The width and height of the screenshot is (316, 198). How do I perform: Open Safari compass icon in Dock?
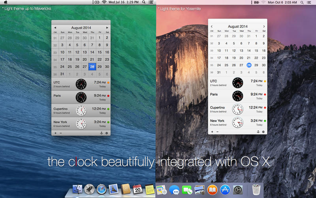point(102,189)
